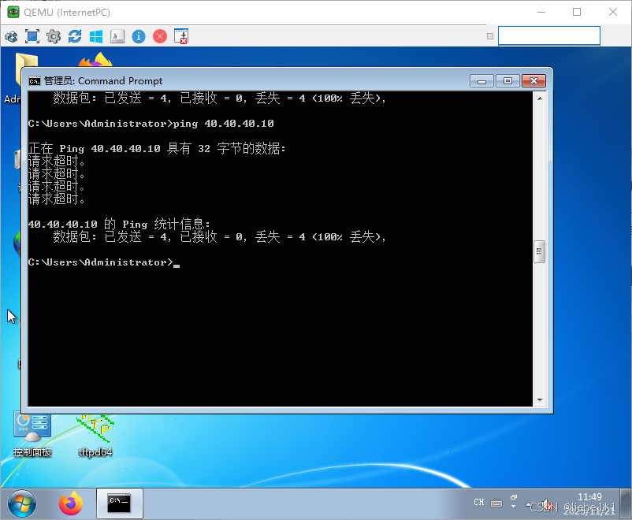Minimize the QEMU (InternetPC) window

click(541, 12)
